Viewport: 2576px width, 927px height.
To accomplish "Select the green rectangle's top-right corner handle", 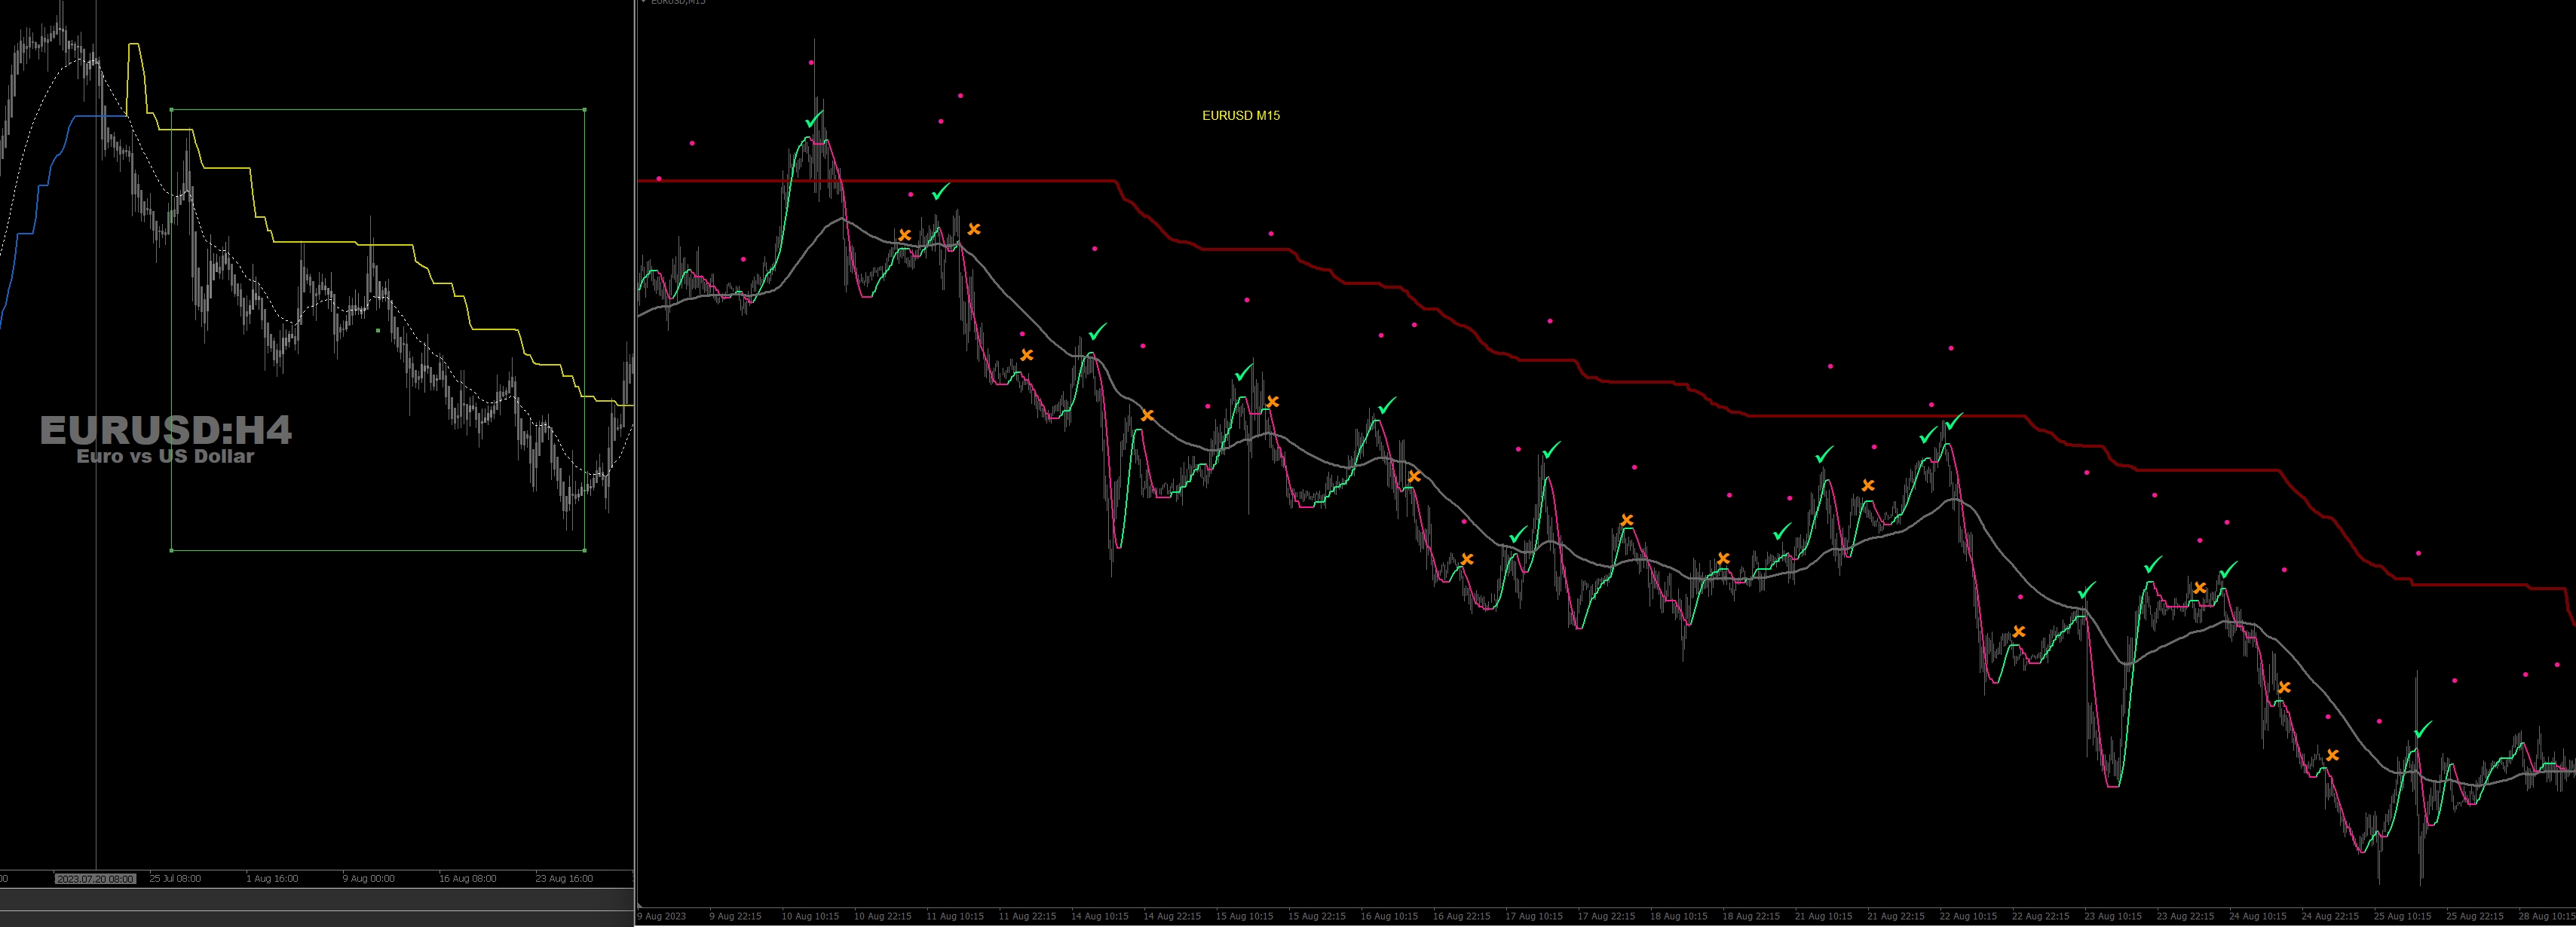I will click(584, 110).
